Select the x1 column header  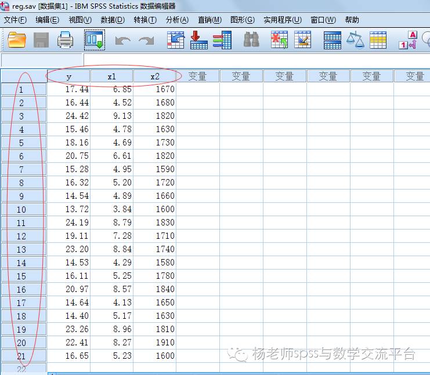coord(112,76)
